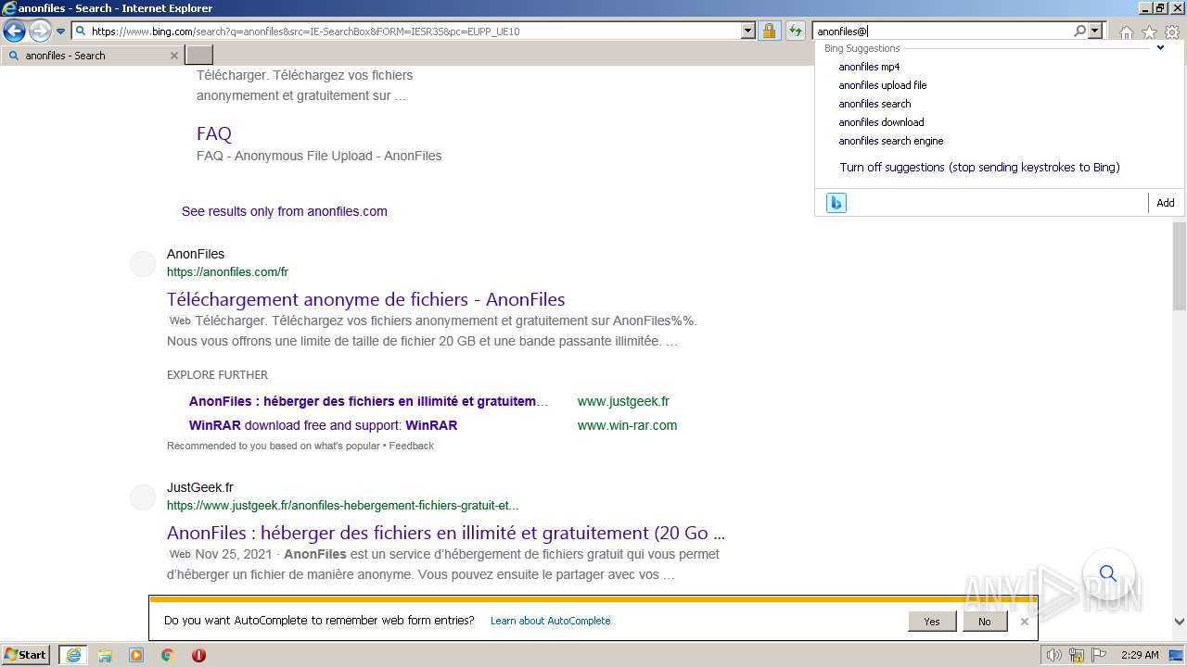This screenshot has width=1187, height=667.
Task: Click the Home icon in toolbar
Action: coord(1126,31)
